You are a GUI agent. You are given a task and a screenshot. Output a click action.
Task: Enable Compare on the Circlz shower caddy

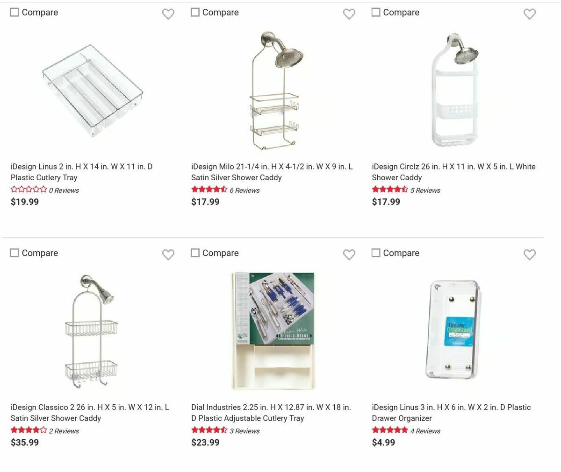tap(375, 12)
